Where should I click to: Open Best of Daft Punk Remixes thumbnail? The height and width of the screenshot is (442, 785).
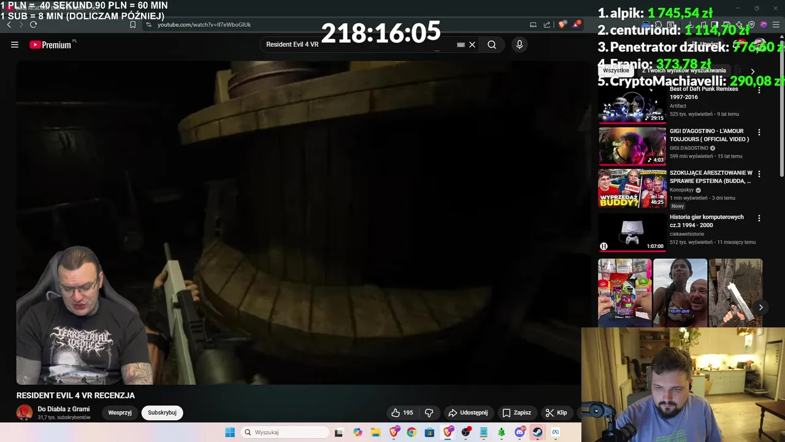pos(632,104)
